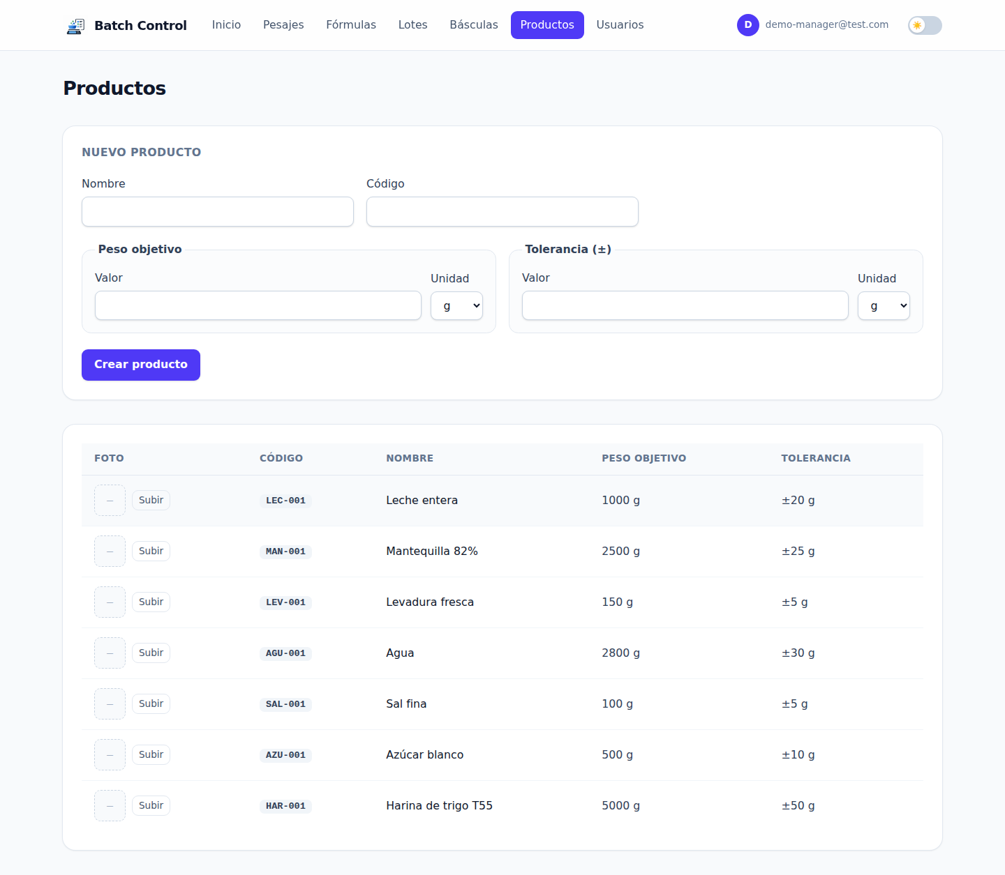Click Subir for Azúcar blanco
This screenshot has width=1005, height=875.
pyautogui.click(x=151, y=755)
